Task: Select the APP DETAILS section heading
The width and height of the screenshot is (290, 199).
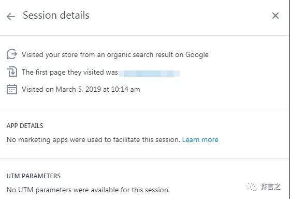Action: pos(25,126)
